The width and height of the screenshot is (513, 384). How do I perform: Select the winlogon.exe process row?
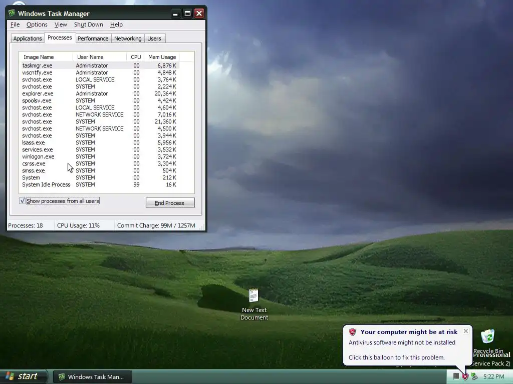click(100, 156)
